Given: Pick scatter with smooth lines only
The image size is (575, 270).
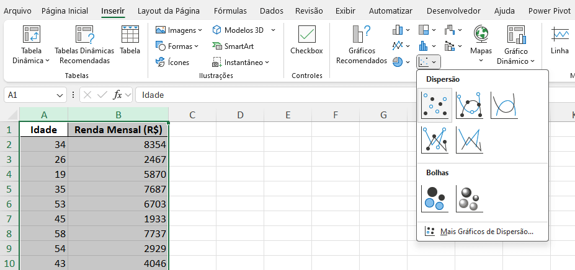Looking at the screenshot, I should point(504,105).
